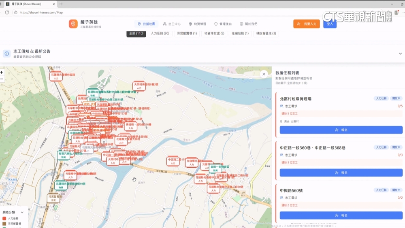
Task: Click the volunteer icon in 中興路560號 card
Action: pyautogui.click(x=281, y=198)
